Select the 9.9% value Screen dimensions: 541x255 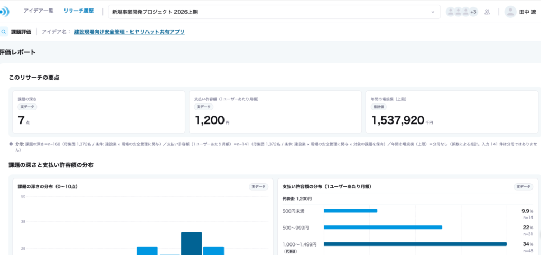(527, 211)
